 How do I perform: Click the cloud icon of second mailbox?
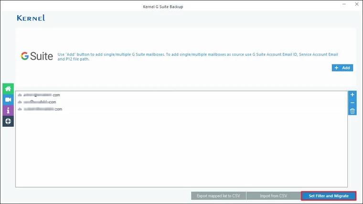(20, 102)
